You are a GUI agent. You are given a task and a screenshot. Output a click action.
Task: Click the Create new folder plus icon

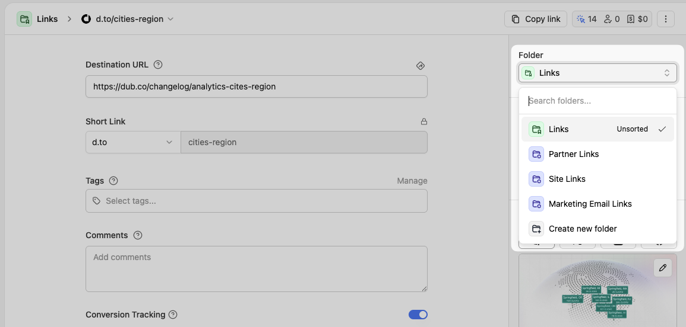tap(536, 229)
